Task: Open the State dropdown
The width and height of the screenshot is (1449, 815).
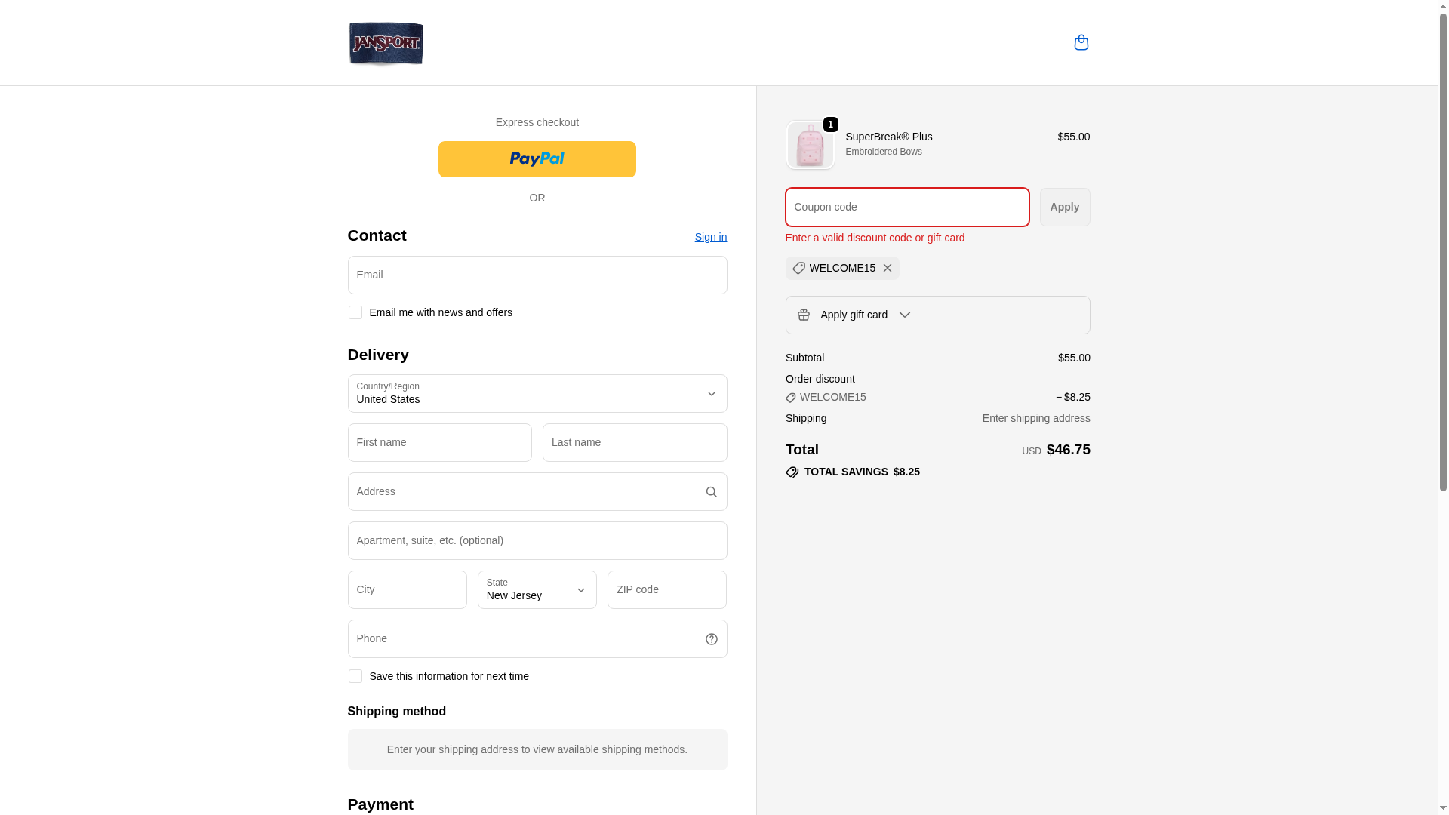Action: coord(537,589)
